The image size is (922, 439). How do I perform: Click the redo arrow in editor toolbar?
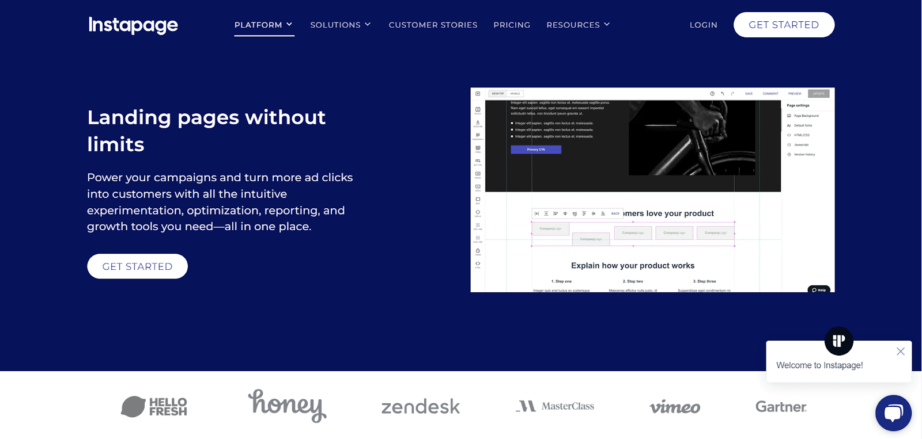pyautogui.click(x=732, y=93)
